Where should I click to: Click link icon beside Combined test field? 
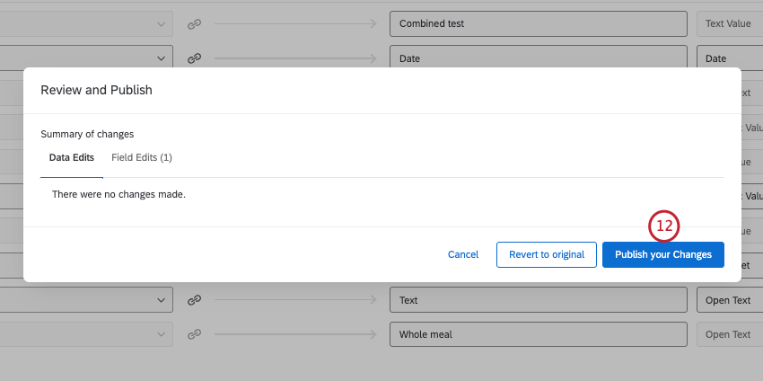[193, 24]
